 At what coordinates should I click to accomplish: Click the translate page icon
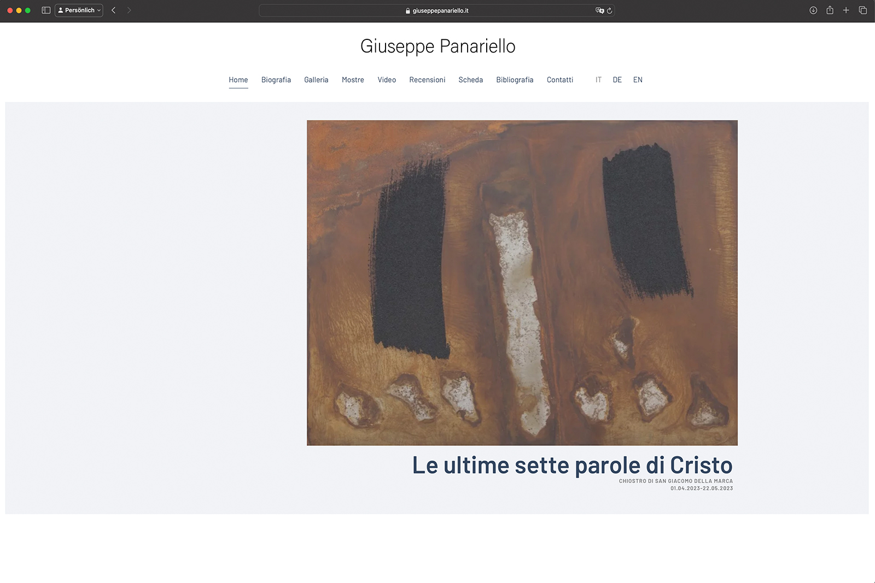click(x=600, y=10)
